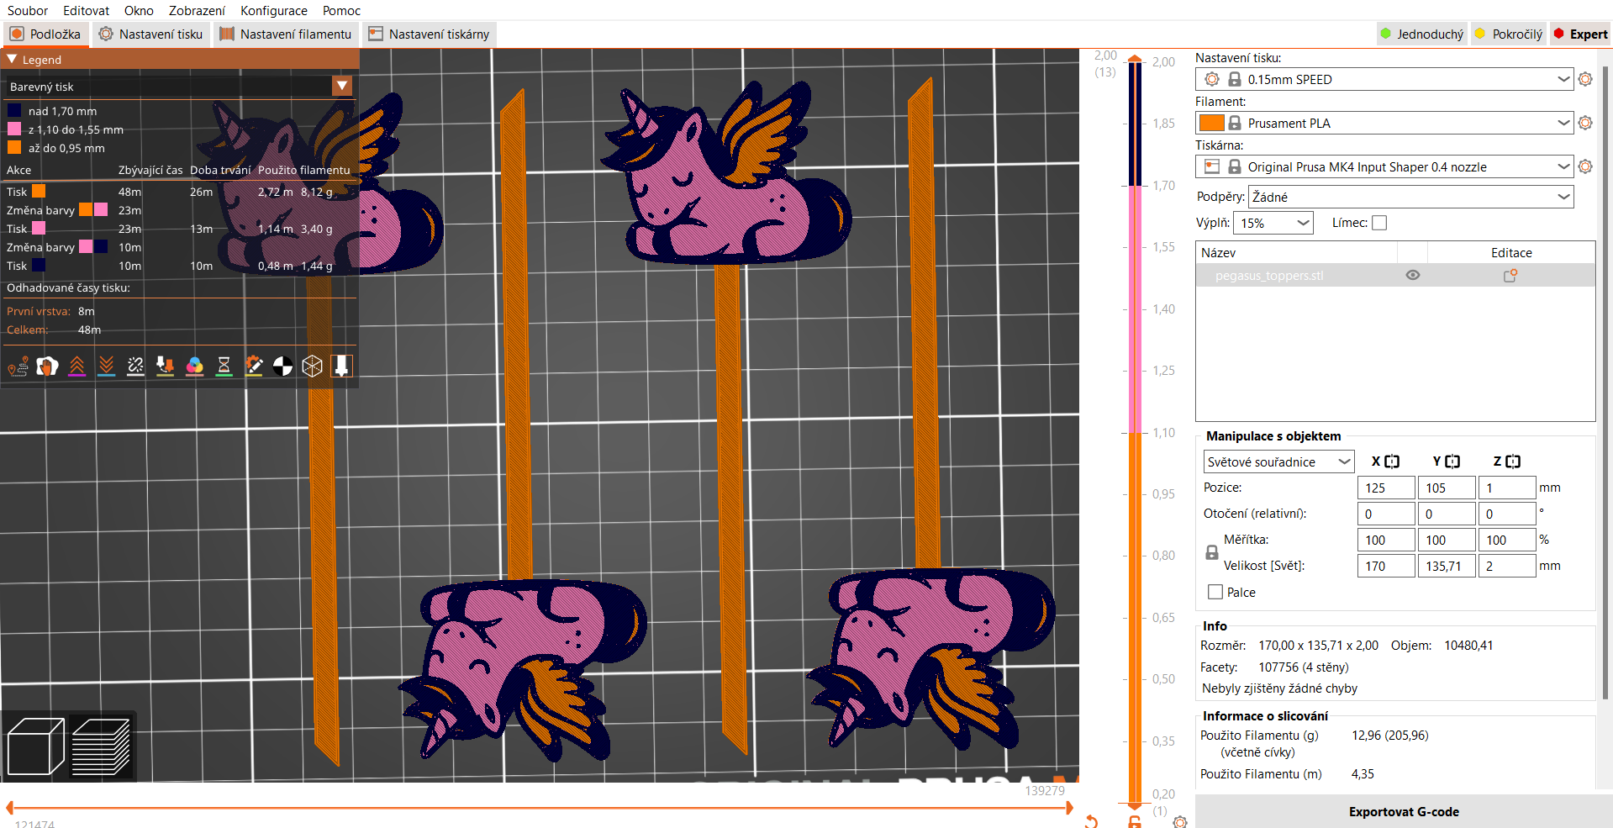Screen dimensions: 1613x828
Task: Open the Soubor menu
Action: (x=28, y=11)
